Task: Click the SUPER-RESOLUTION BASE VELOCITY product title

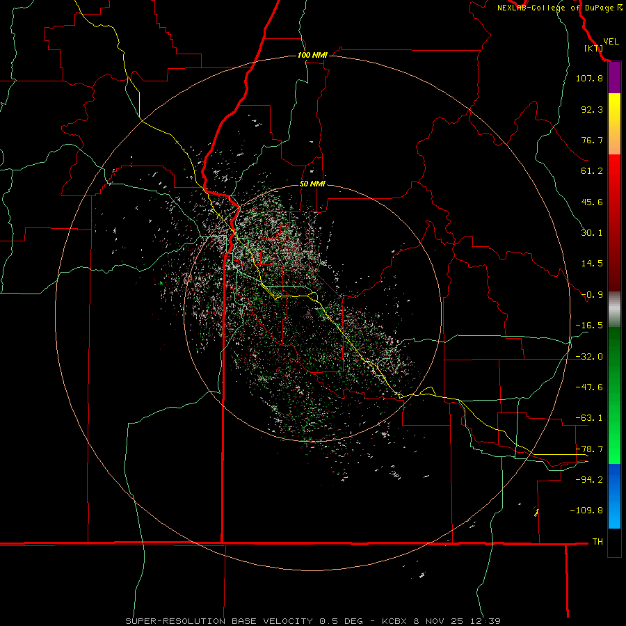Action: (219, 621)
